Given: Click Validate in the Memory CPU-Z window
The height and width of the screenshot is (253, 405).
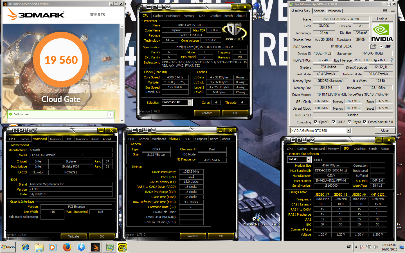Looking at the screenshot, I should coord(193,236).
